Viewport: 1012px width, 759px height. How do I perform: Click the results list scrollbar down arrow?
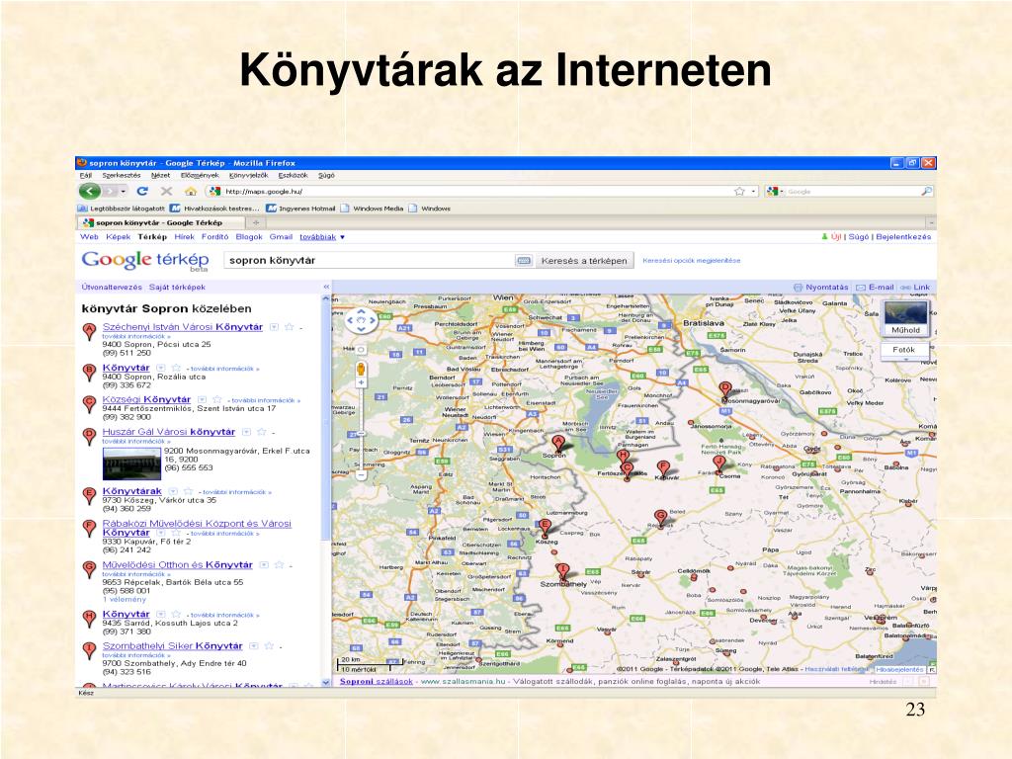[x=326, y=682]
